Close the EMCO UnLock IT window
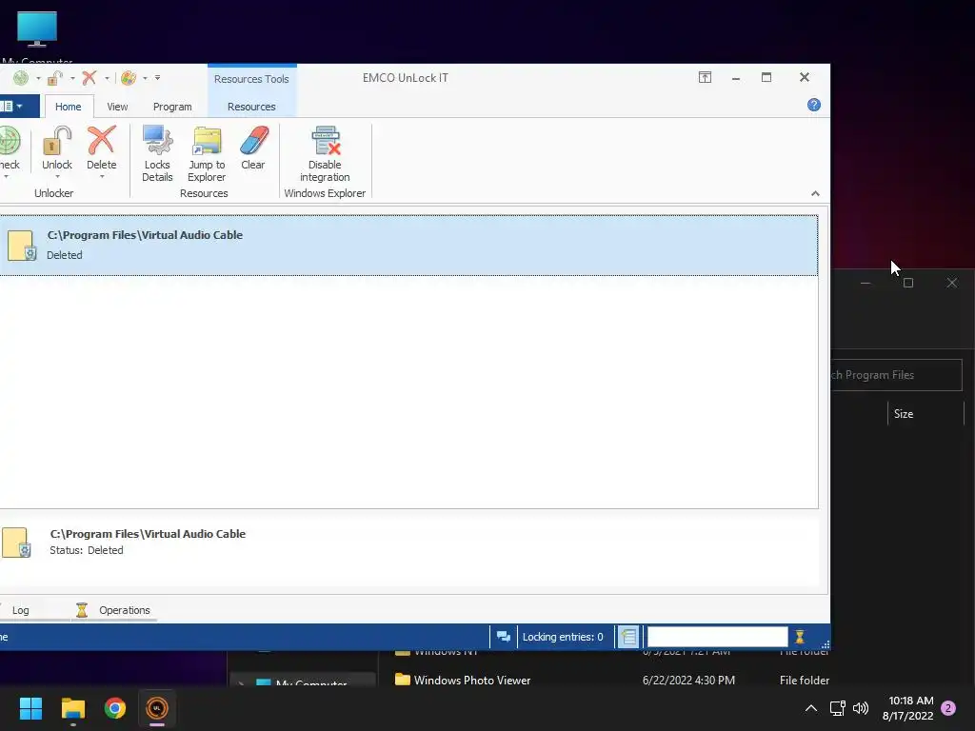The height and width of the screenshot is (731, 975). click(x=804, y=77)
